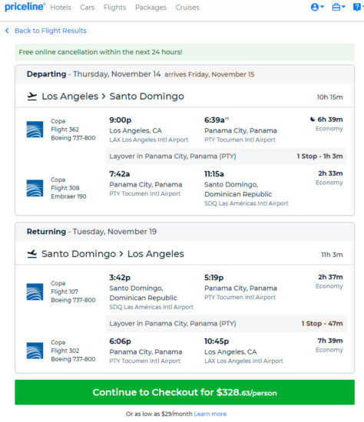Click Copa logo for Flight 362
Viewport: 364px width, 422px height.
click(35, 130)
